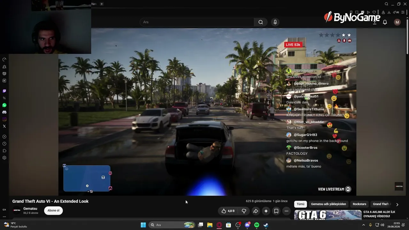Show hidden tray icons chevron

[x=363, y=225]
